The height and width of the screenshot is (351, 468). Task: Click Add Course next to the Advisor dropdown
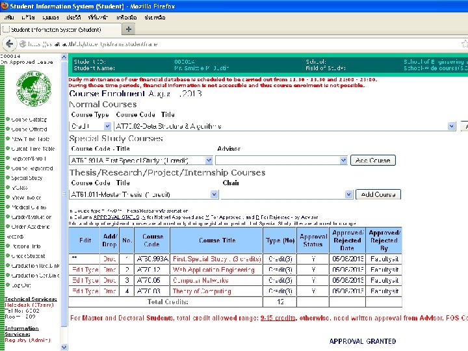pyautogui.click(x=373, y=161)
